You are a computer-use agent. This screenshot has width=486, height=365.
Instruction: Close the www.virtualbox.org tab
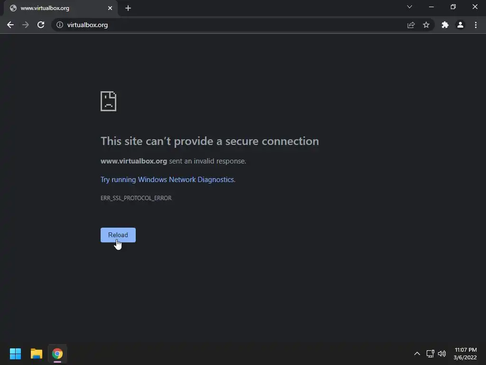click(110, 8)
